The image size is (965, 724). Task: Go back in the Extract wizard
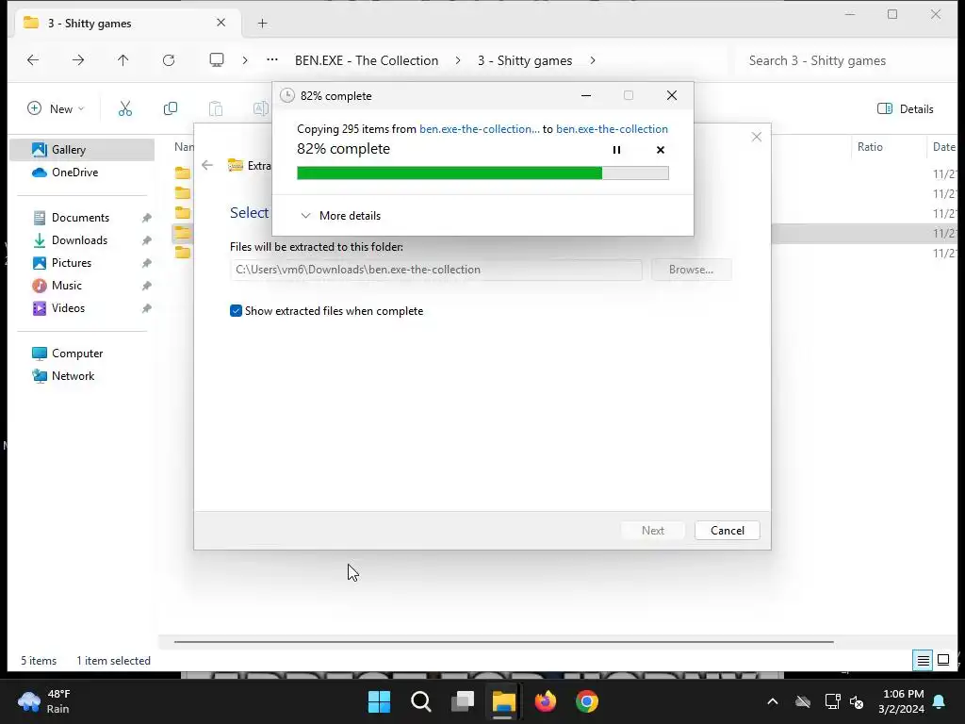(x=207, y=165)
